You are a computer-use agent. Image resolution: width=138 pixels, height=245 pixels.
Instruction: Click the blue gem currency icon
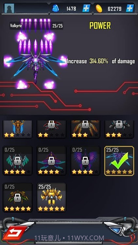(x=55, y=8)
